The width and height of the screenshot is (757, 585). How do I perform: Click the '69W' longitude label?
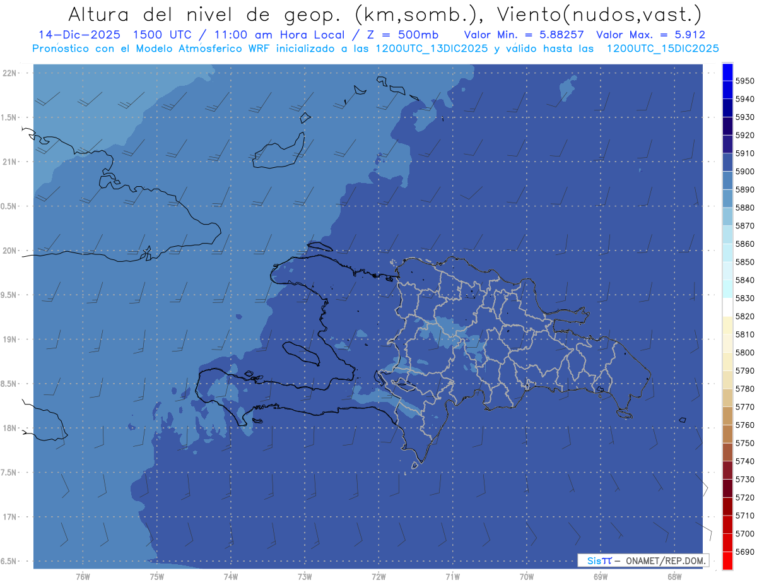click(601, 577)
